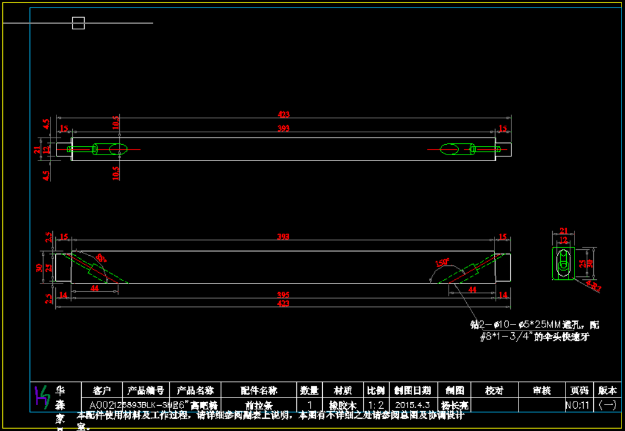625x431 pixels.
Task: Click the 前拉条 part name value
Action: [x=258, y=405]
